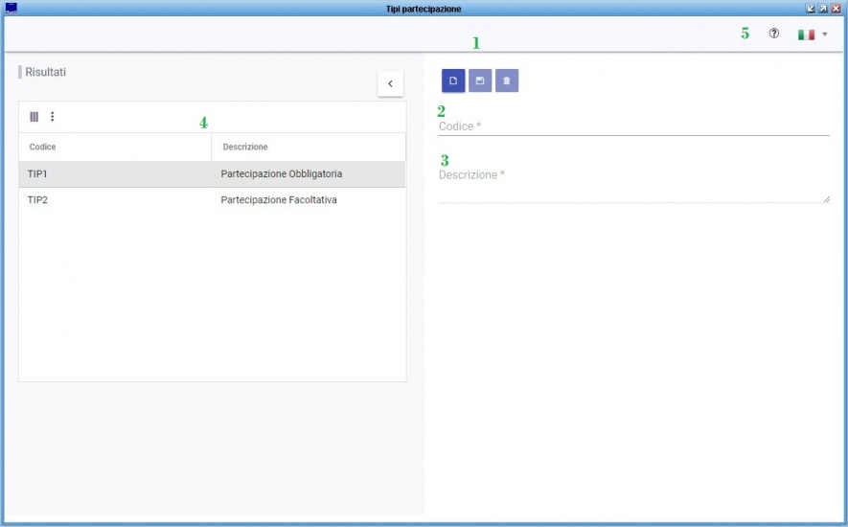Open the help question mark icon
Screen dimensions: 848x527
pyautogui.click(x=774, y=34)
